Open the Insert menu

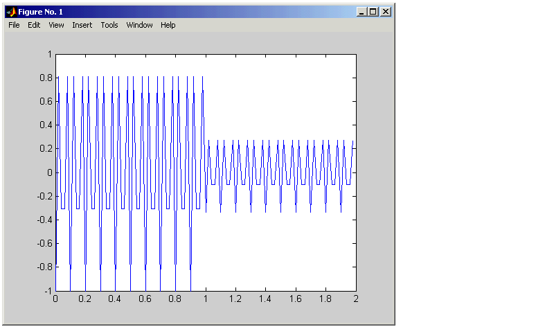[82, 25]
